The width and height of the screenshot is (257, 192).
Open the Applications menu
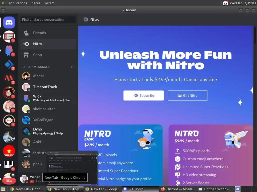coord(18,3)
